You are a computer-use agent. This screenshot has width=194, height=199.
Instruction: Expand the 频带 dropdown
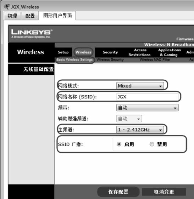click(x=147, y=108)
